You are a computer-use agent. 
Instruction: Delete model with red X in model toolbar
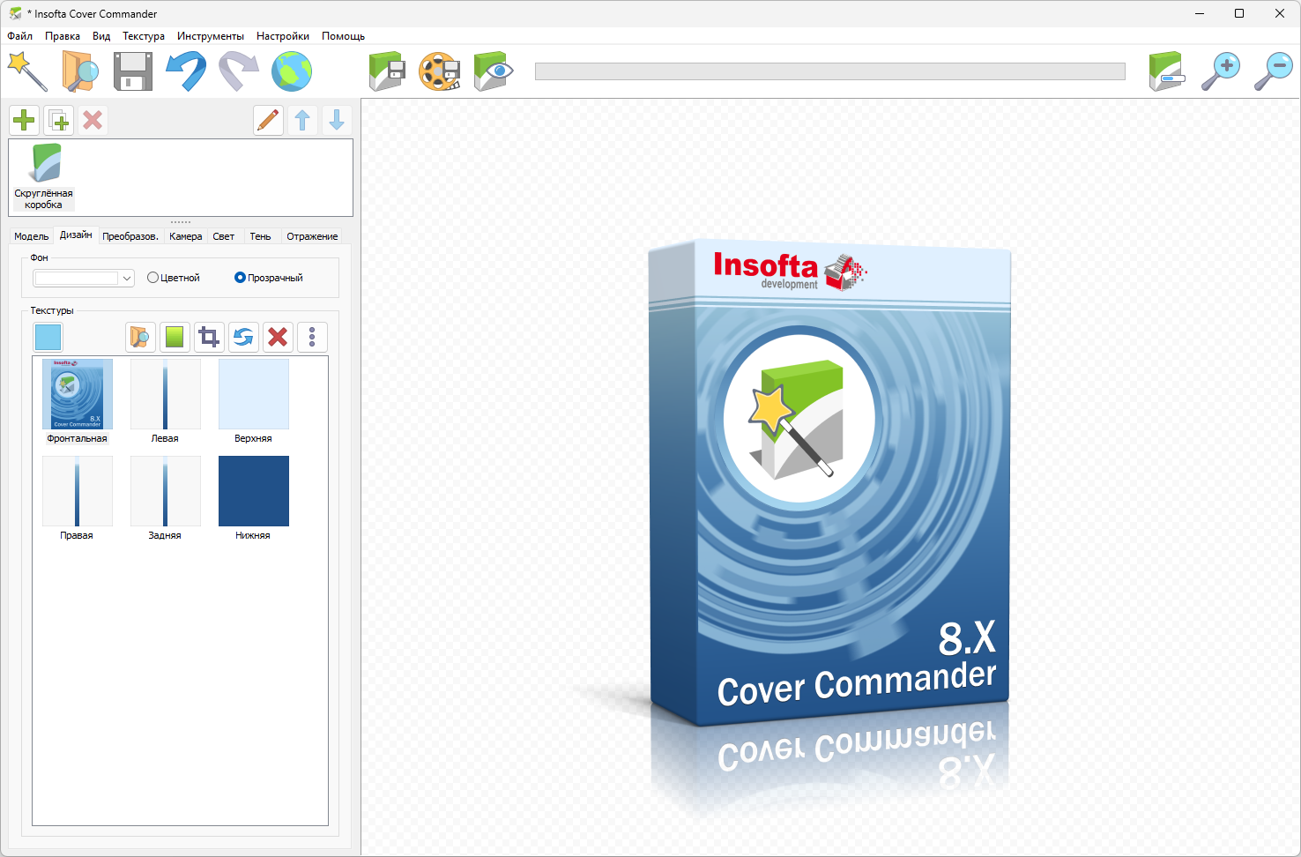click(x=93, y=120)
